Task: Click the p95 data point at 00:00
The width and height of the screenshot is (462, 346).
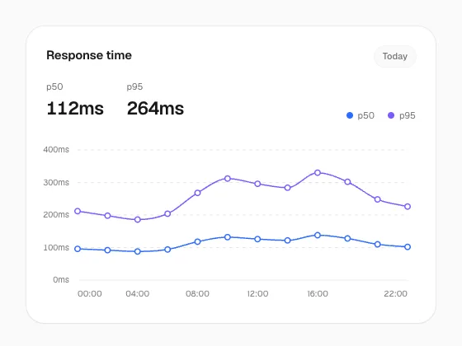Action: click(x=78, y=211)
